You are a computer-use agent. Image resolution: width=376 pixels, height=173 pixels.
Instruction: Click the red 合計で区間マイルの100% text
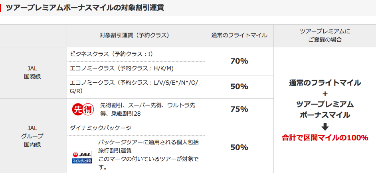[x=325, y=138]
